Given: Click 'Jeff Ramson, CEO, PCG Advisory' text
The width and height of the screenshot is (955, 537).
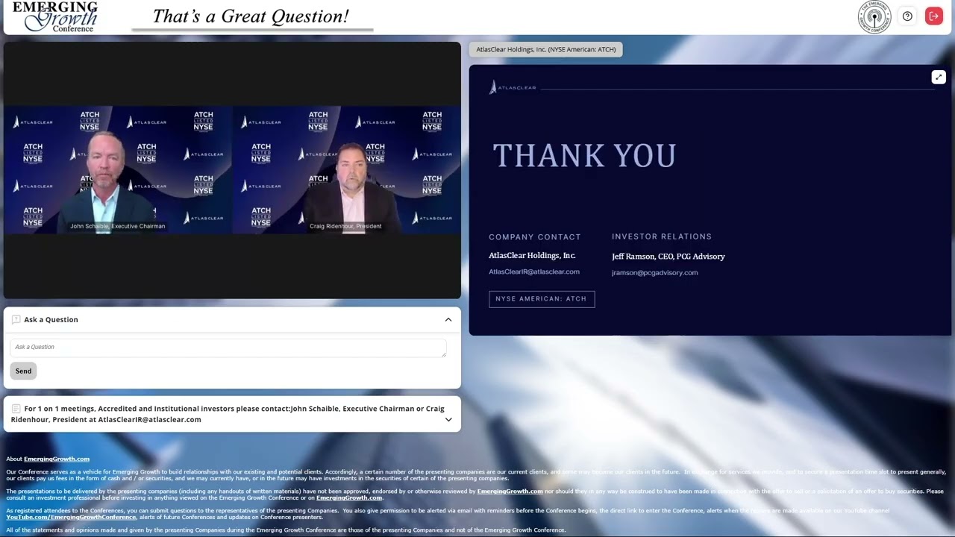Looking at the screenshot, I should (668, 257).
